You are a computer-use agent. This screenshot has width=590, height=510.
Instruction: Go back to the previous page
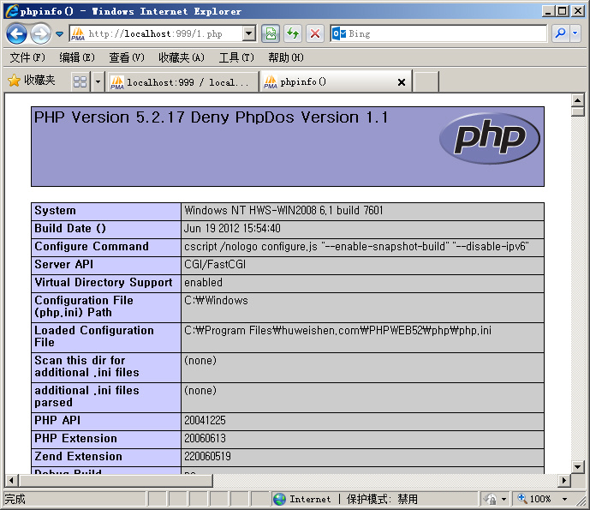16,34
